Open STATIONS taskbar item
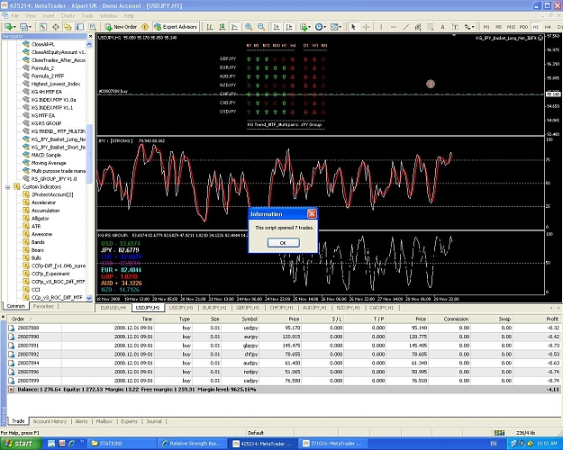The image size is (563, 450). click(x=123, y=444)
